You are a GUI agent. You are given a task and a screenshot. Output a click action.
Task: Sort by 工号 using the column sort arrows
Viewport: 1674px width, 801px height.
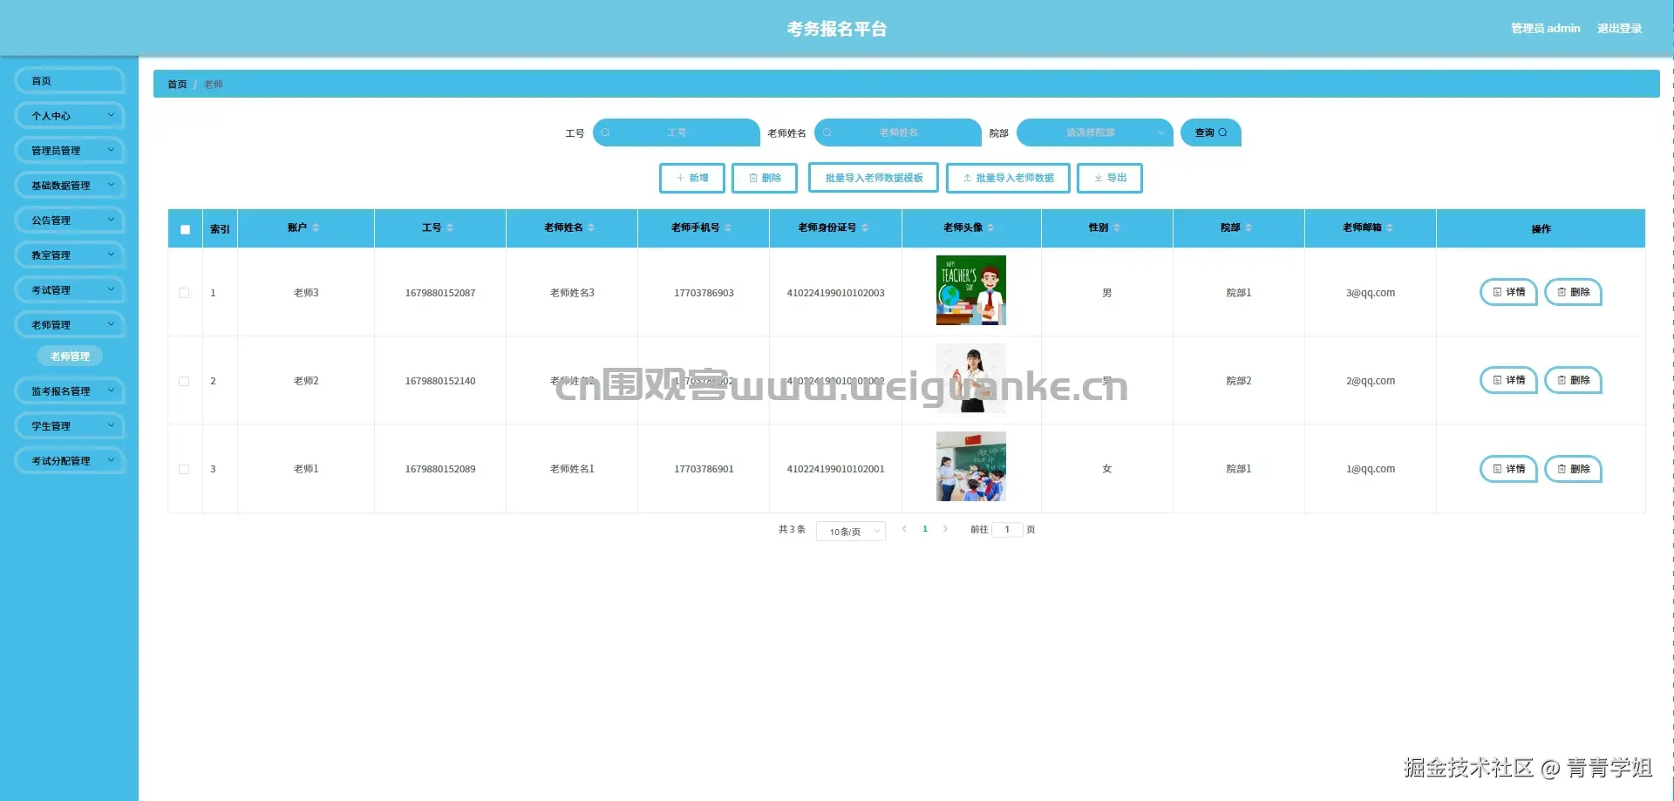point(450,227)
